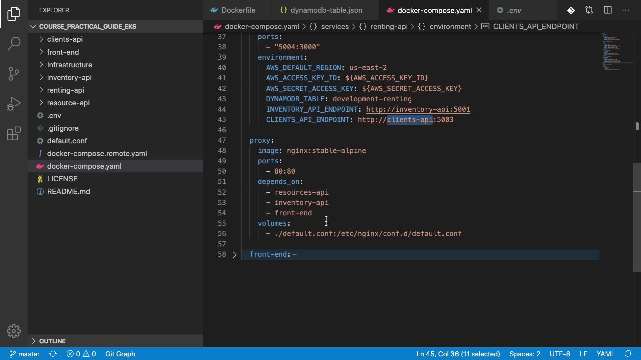Open the Search view in activity bar
The height and width of the screenshot is (360, 641).
tap(14, 43)
